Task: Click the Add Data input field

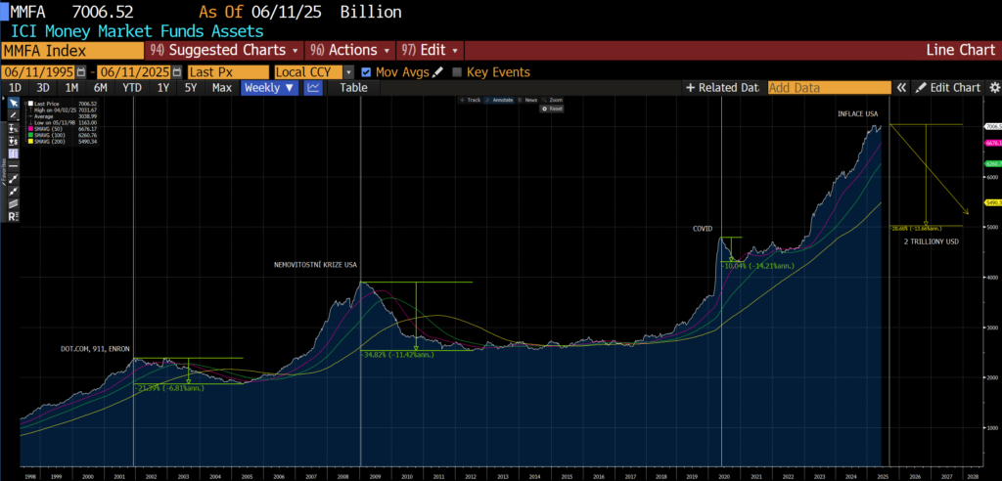Action: (830, 88)
